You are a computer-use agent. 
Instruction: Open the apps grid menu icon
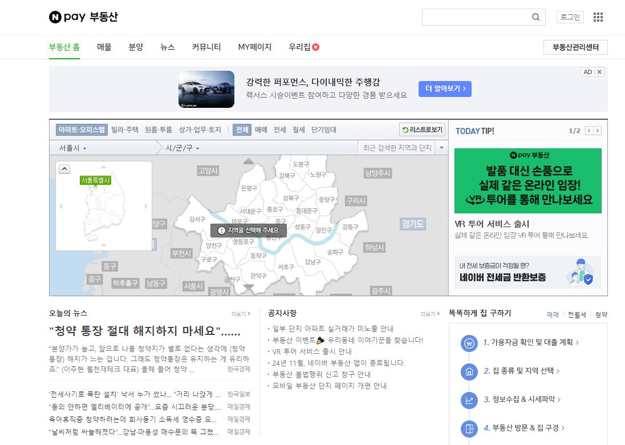tap(598, 17)
